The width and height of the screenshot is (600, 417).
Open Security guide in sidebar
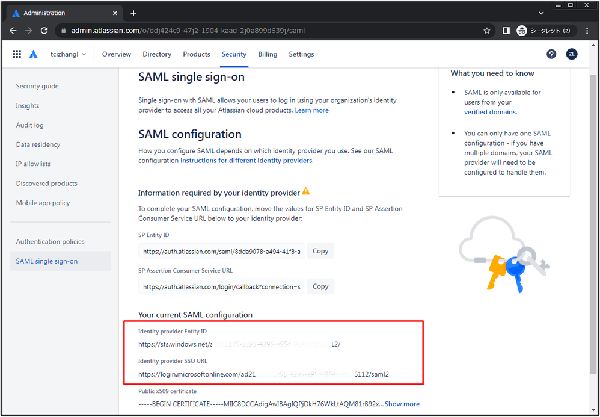coord(37,86)
